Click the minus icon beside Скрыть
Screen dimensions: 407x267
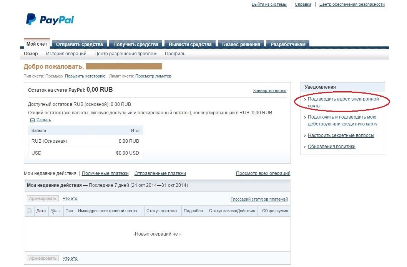click(x=32, y=120)
